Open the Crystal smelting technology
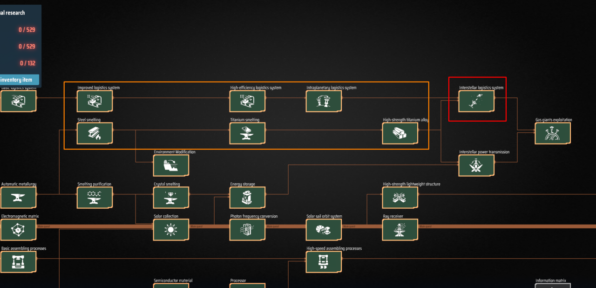 [171, 198]
